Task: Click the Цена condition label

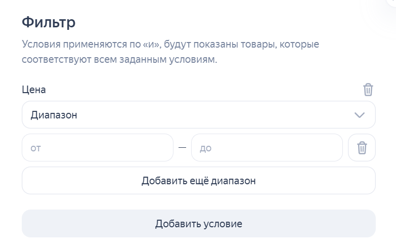Action: pos(34,90)
